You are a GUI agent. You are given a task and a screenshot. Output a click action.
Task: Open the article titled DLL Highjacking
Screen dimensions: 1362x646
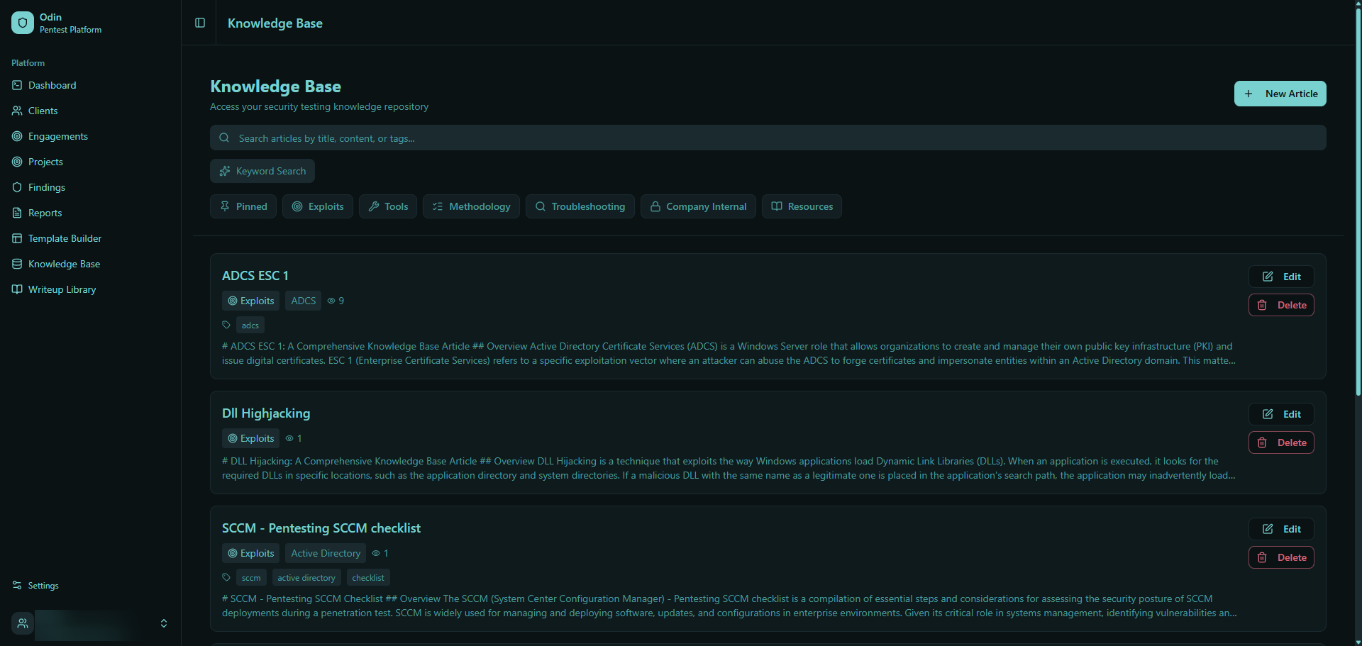pyautogui.click(x=265, y=413)
